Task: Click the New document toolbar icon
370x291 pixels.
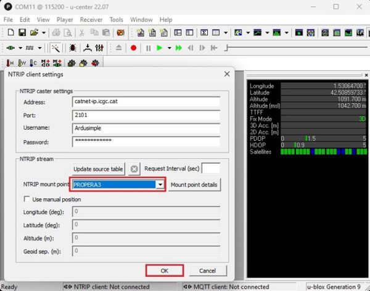Action: tap(10, 32)
